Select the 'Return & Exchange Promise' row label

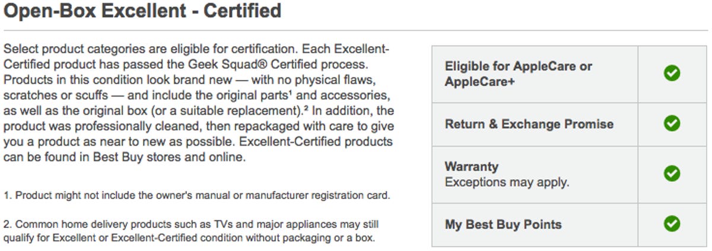pos(529,124)
